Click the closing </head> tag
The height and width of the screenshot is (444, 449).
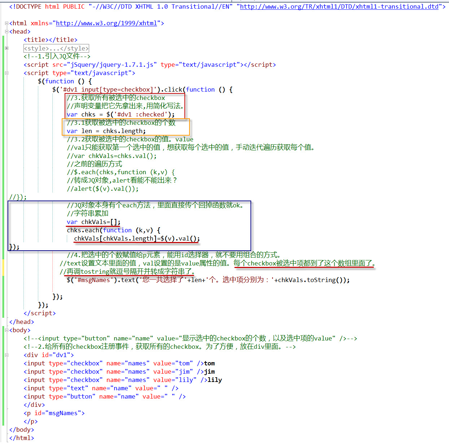point(22,322)
